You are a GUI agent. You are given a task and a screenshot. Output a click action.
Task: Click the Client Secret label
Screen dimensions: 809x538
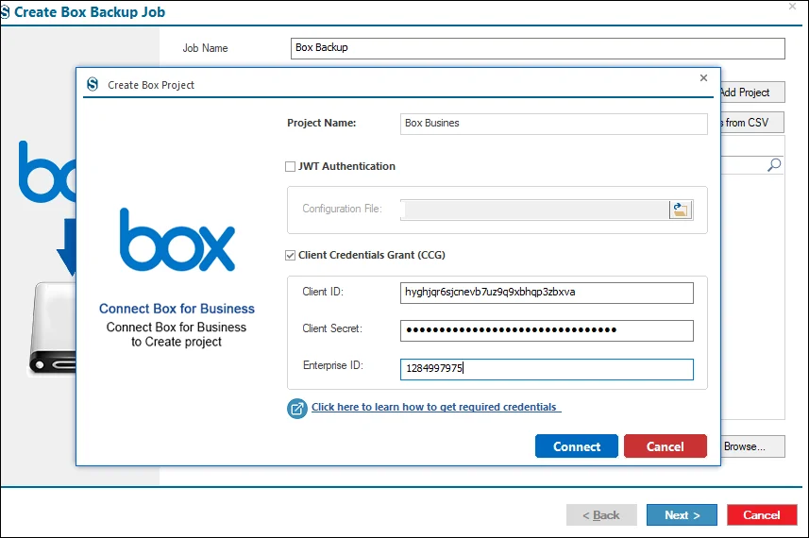click(332, 328)
